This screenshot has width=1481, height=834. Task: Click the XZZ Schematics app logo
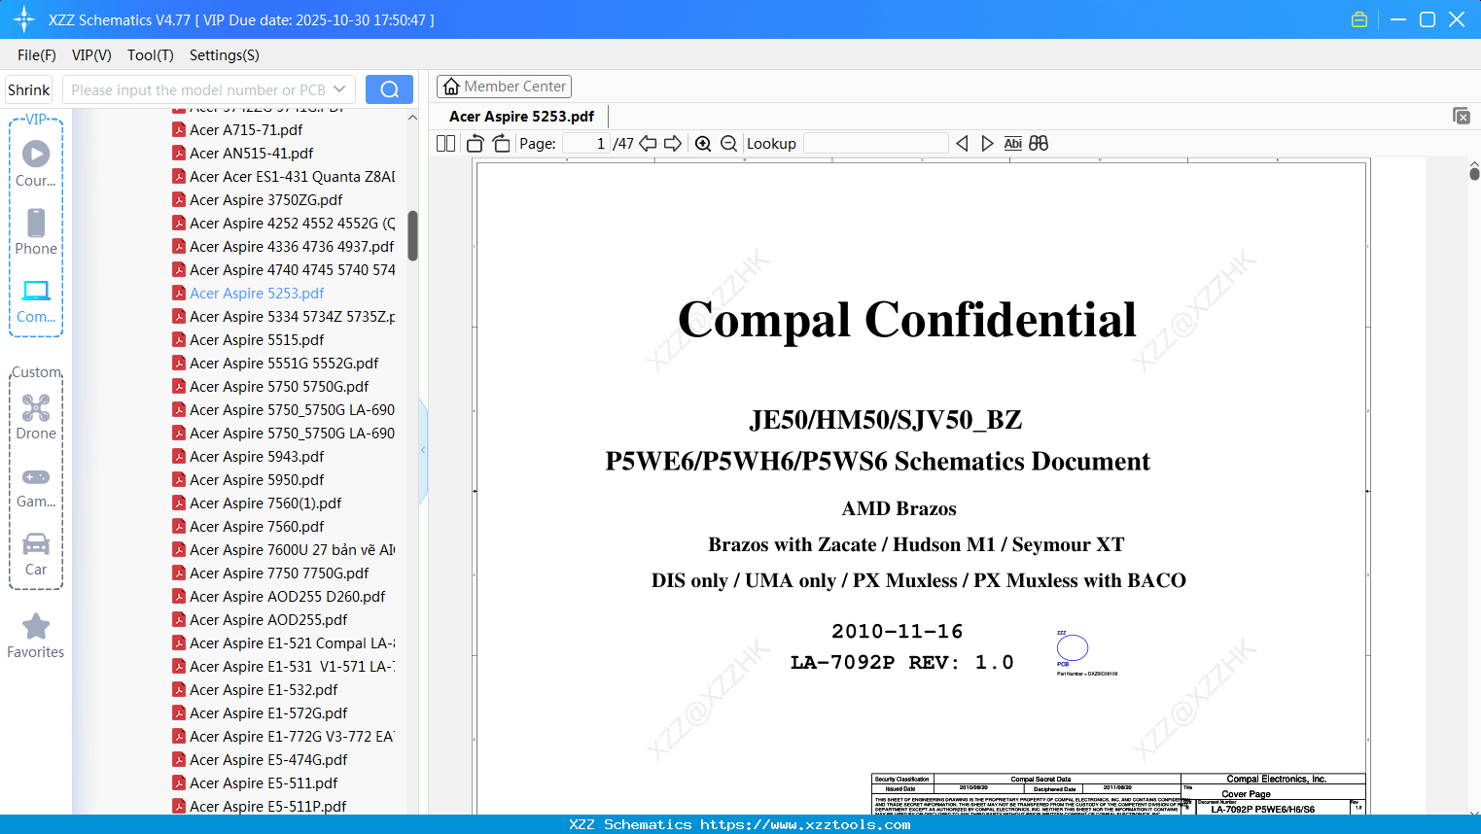pyautogui.click(x=24, y=19)
